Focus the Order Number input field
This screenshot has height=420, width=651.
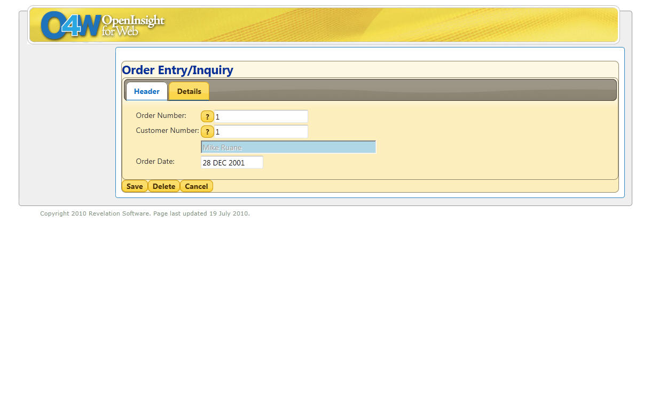pos(261,116)
